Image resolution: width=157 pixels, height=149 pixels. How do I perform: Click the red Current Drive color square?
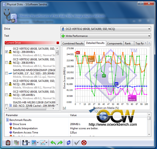pos(58,43)
